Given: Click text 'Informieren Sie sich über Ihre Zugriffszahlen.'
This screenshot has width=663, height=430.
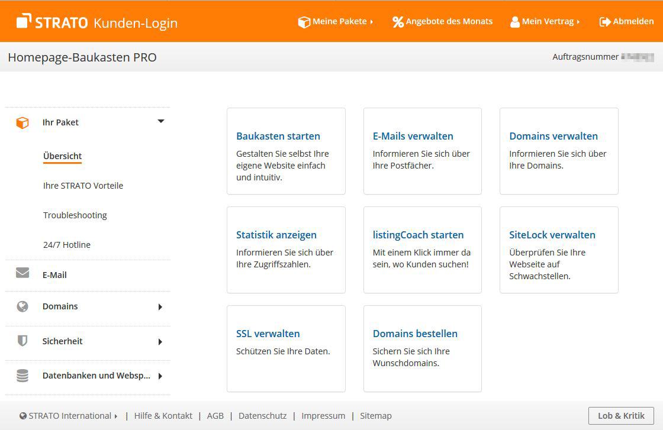Looking at the screenshot, I should [285, 258].
